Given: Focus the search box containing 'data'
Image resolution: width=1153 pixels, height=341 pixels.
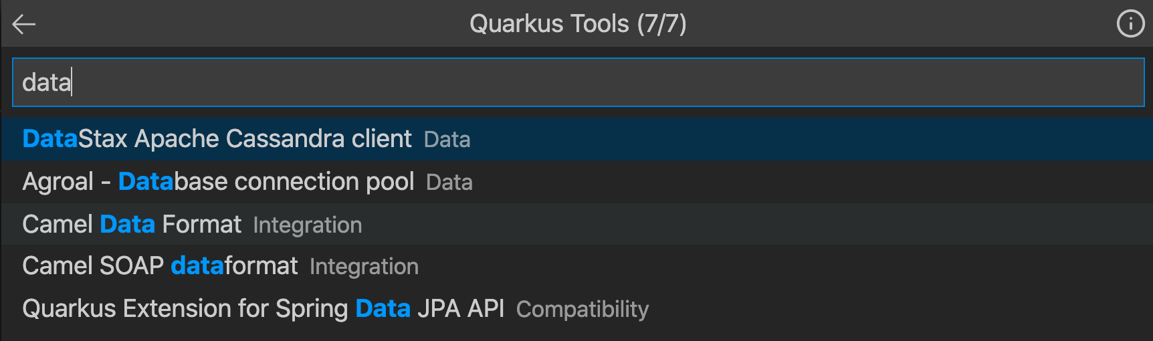Looking at the screenshot, I should (x=578, y=82).
